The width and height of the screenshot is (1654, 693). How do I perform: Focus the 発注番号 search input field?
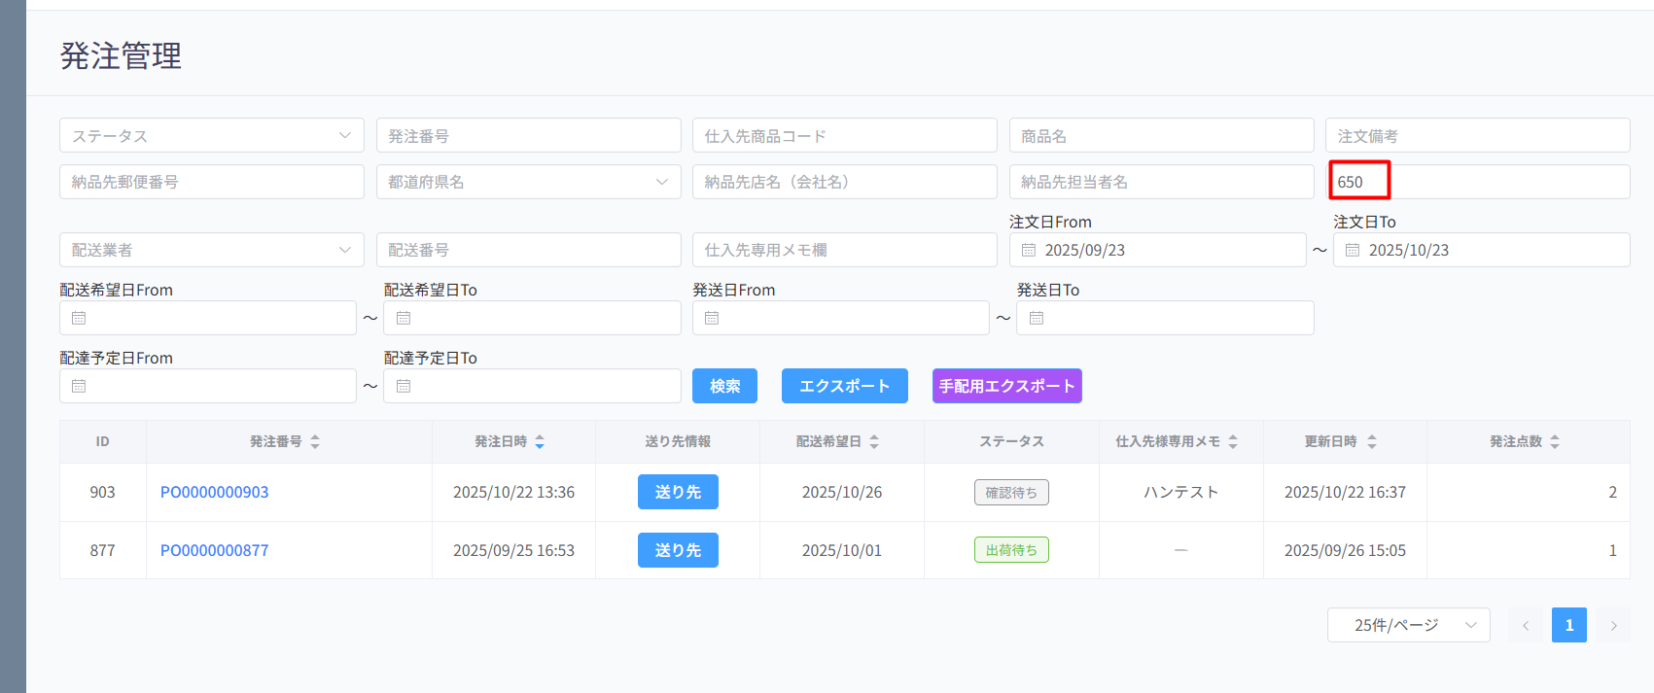[528, 135]
